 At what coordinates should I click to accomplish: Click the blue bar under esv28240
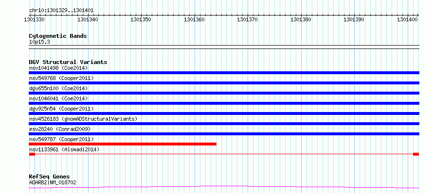tap(224, 134)
